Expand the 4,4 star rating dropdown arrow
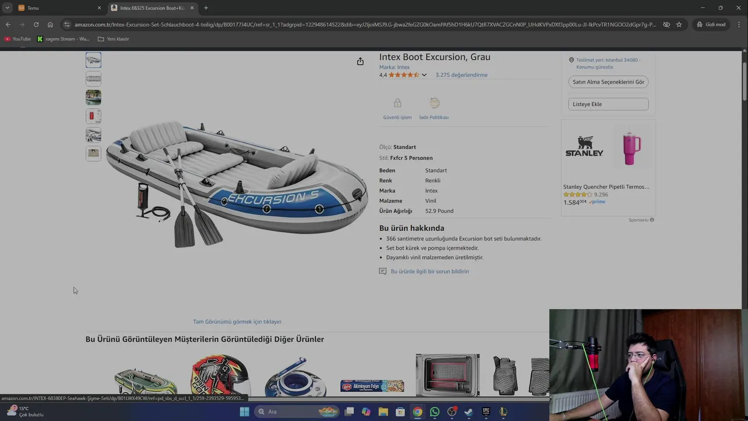 point(424,75)
